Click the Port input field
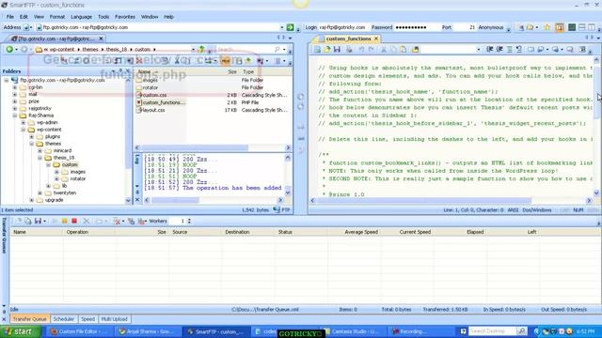The image size is (602, 338). click(x=464, y=27)
